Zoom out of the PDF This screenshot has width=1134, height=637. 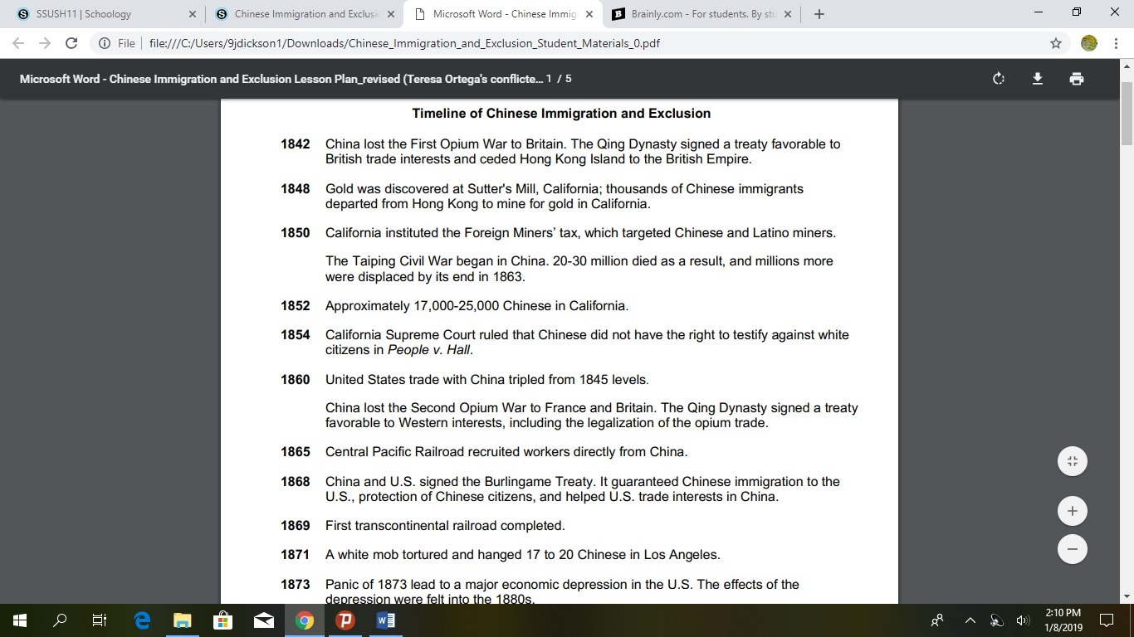point(1073,549)
